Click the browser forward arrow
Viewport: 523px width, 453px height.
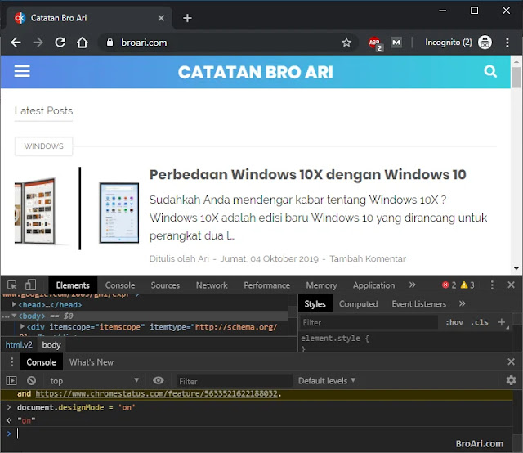click(x=38, y=43)
